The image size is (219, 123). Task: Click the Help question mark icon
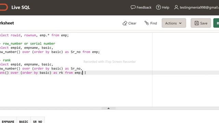coord(158,7)
